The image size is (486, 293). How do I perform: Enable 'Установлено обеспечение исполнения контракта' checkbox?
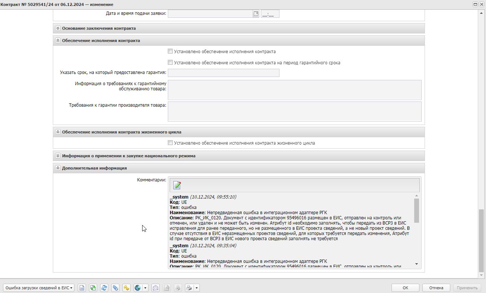pyautogui.click(x=170, y=52)
